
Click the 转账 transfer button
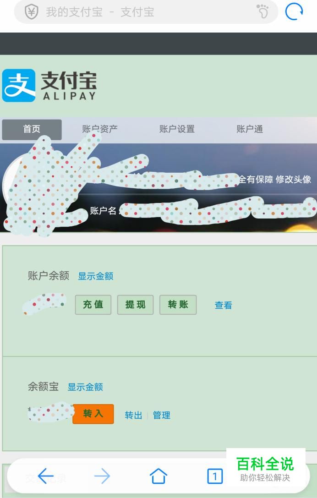pos(178,305)
